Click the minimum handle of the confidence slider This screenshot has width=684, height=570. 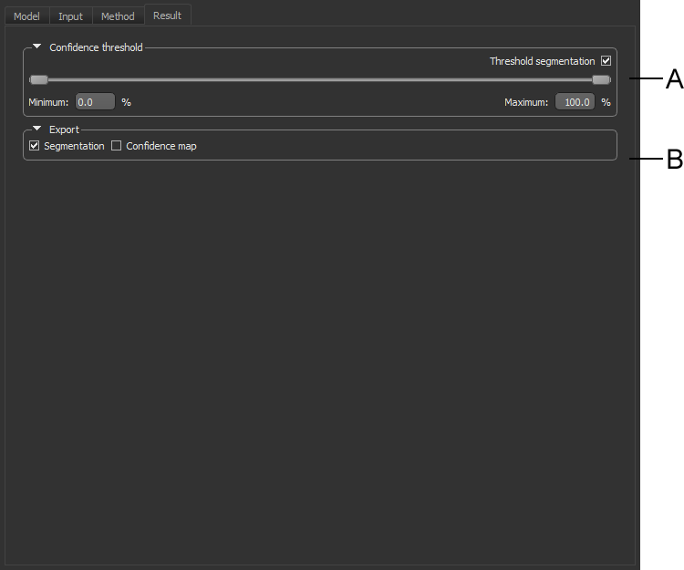tap(38, 80)
